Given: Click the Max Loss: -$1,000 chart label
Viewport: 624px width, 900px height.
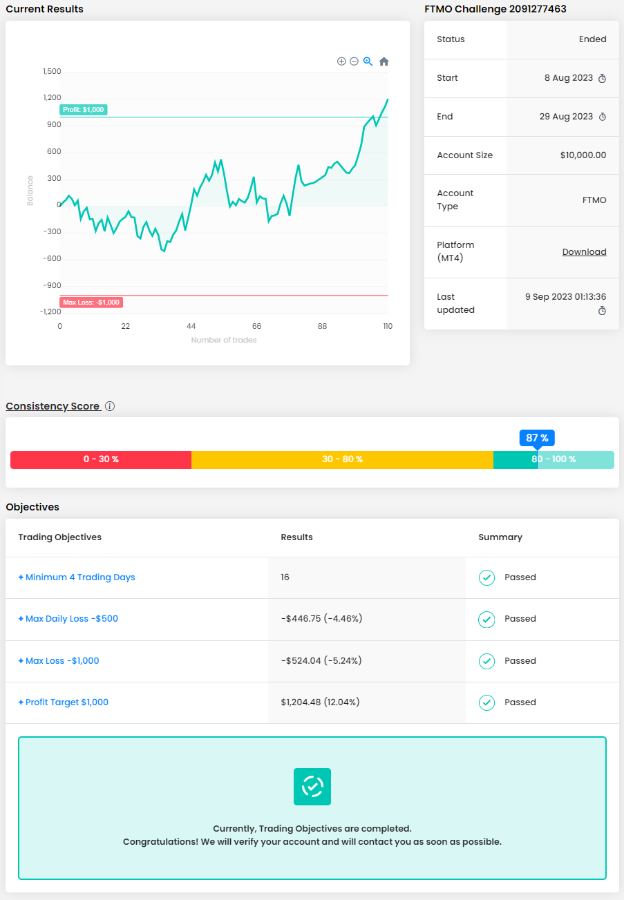Looking at the screenshot, I should (91, 302).
